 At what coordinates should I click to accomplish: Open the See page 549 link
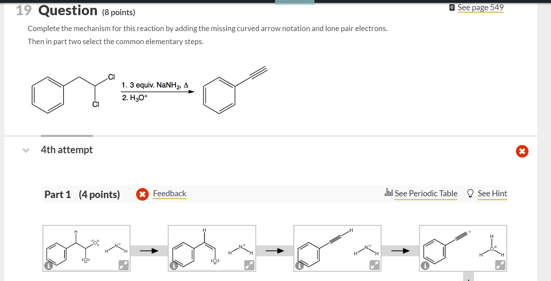click(481, 7)
